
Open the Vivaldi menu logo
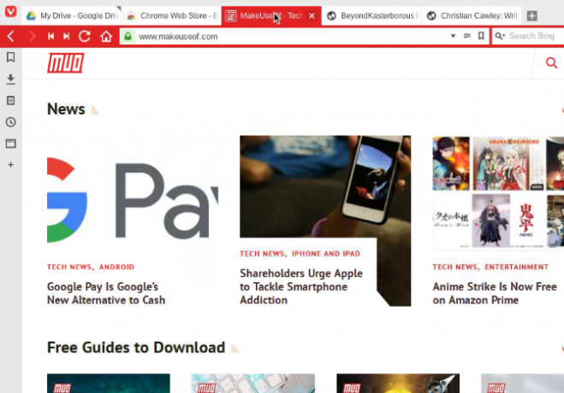[x=10, y=11]
